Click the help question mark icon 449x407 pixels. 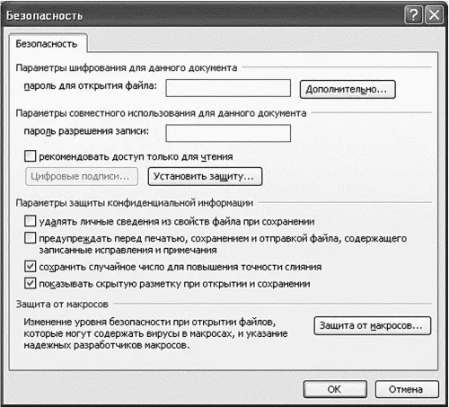point(413,14)
